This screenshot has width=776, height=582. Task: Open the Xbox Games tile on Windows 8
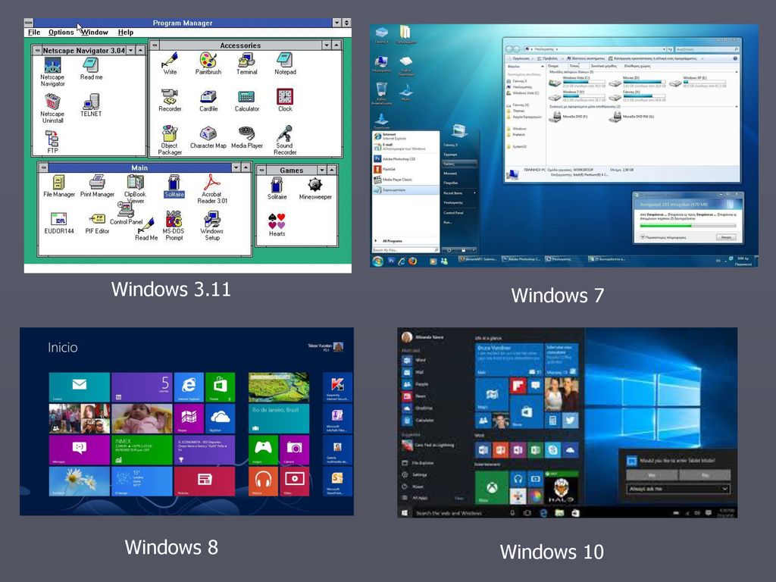(x=263, y=450)
